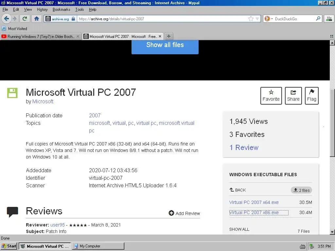The height and width of the screenshot is (251, 335).
Task: Select the Microsoft Virtual PC 2007 tab
Action: coord(123,36)
